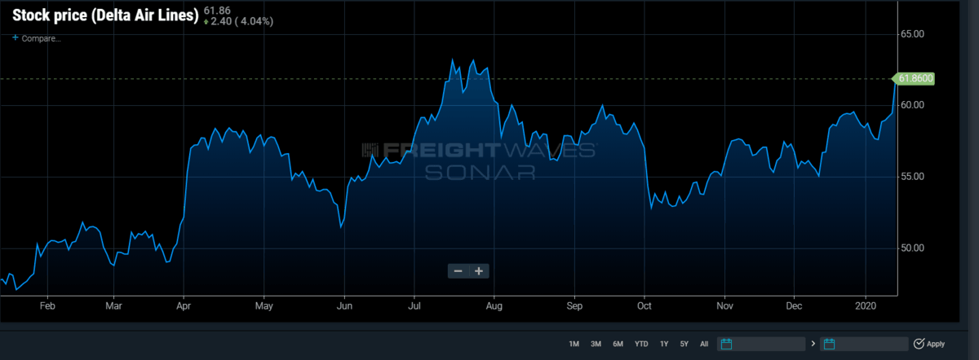
Task: Choose the 6M time range
Action: click(618, 344)
